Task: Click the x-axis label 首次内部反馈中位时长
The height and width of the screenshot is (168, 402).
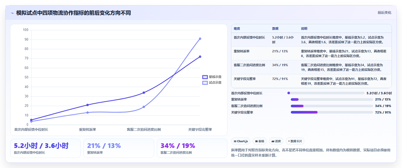Action: (31, 129)
